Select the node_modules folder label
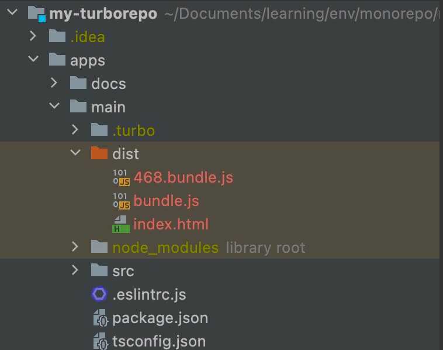 [165, 248]
